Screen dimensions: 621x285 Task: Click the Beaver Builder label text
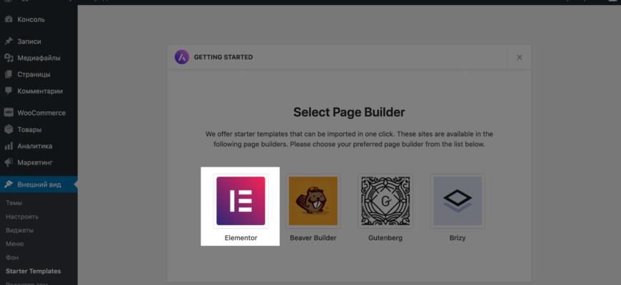313,238
